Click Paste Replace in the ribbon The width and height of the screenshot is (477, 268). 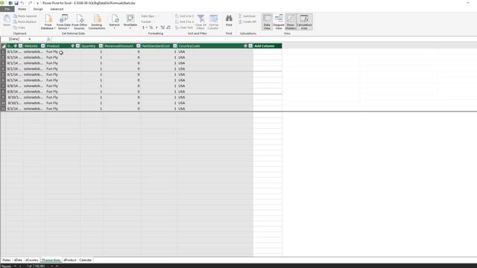tap(25, 22)
